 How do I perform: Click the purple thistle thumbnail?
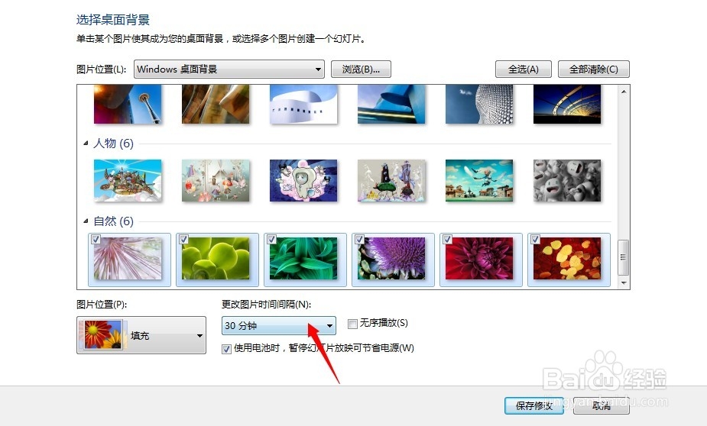[x=391, y=259]
